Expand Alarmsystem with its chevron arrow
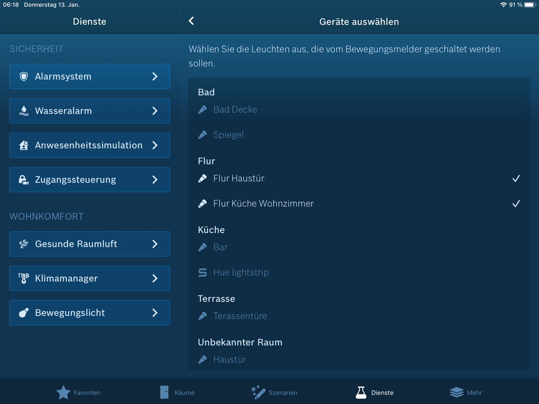The image size is (539, 404). pos(155,77)
